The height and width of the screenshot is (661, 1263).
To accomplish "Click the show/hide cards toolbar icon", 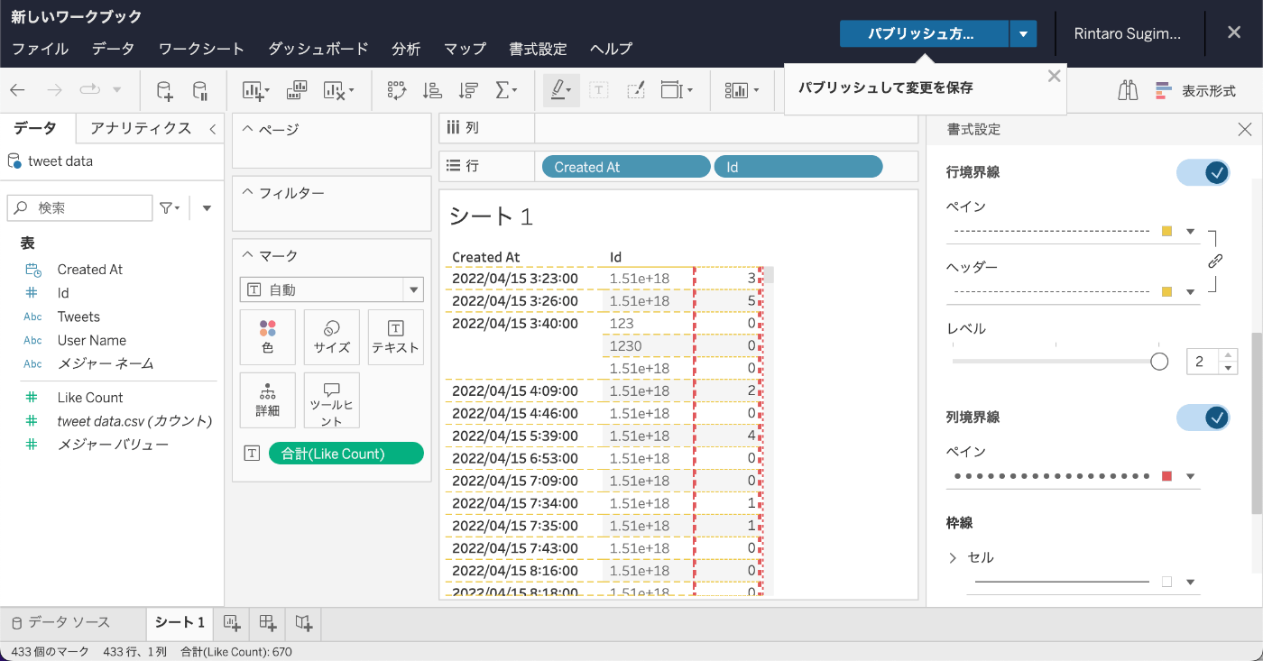I will pos(742,90).
